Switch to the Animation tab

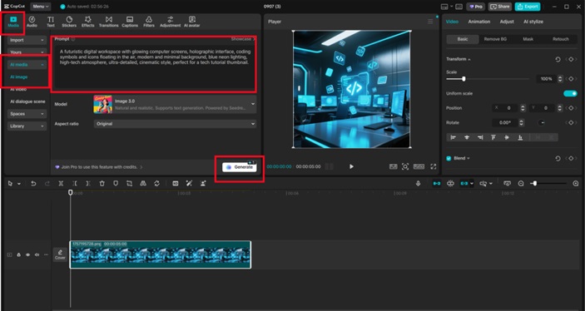479,22
